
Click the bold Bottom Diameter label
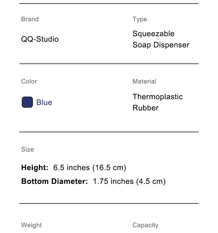coord(54,181)
